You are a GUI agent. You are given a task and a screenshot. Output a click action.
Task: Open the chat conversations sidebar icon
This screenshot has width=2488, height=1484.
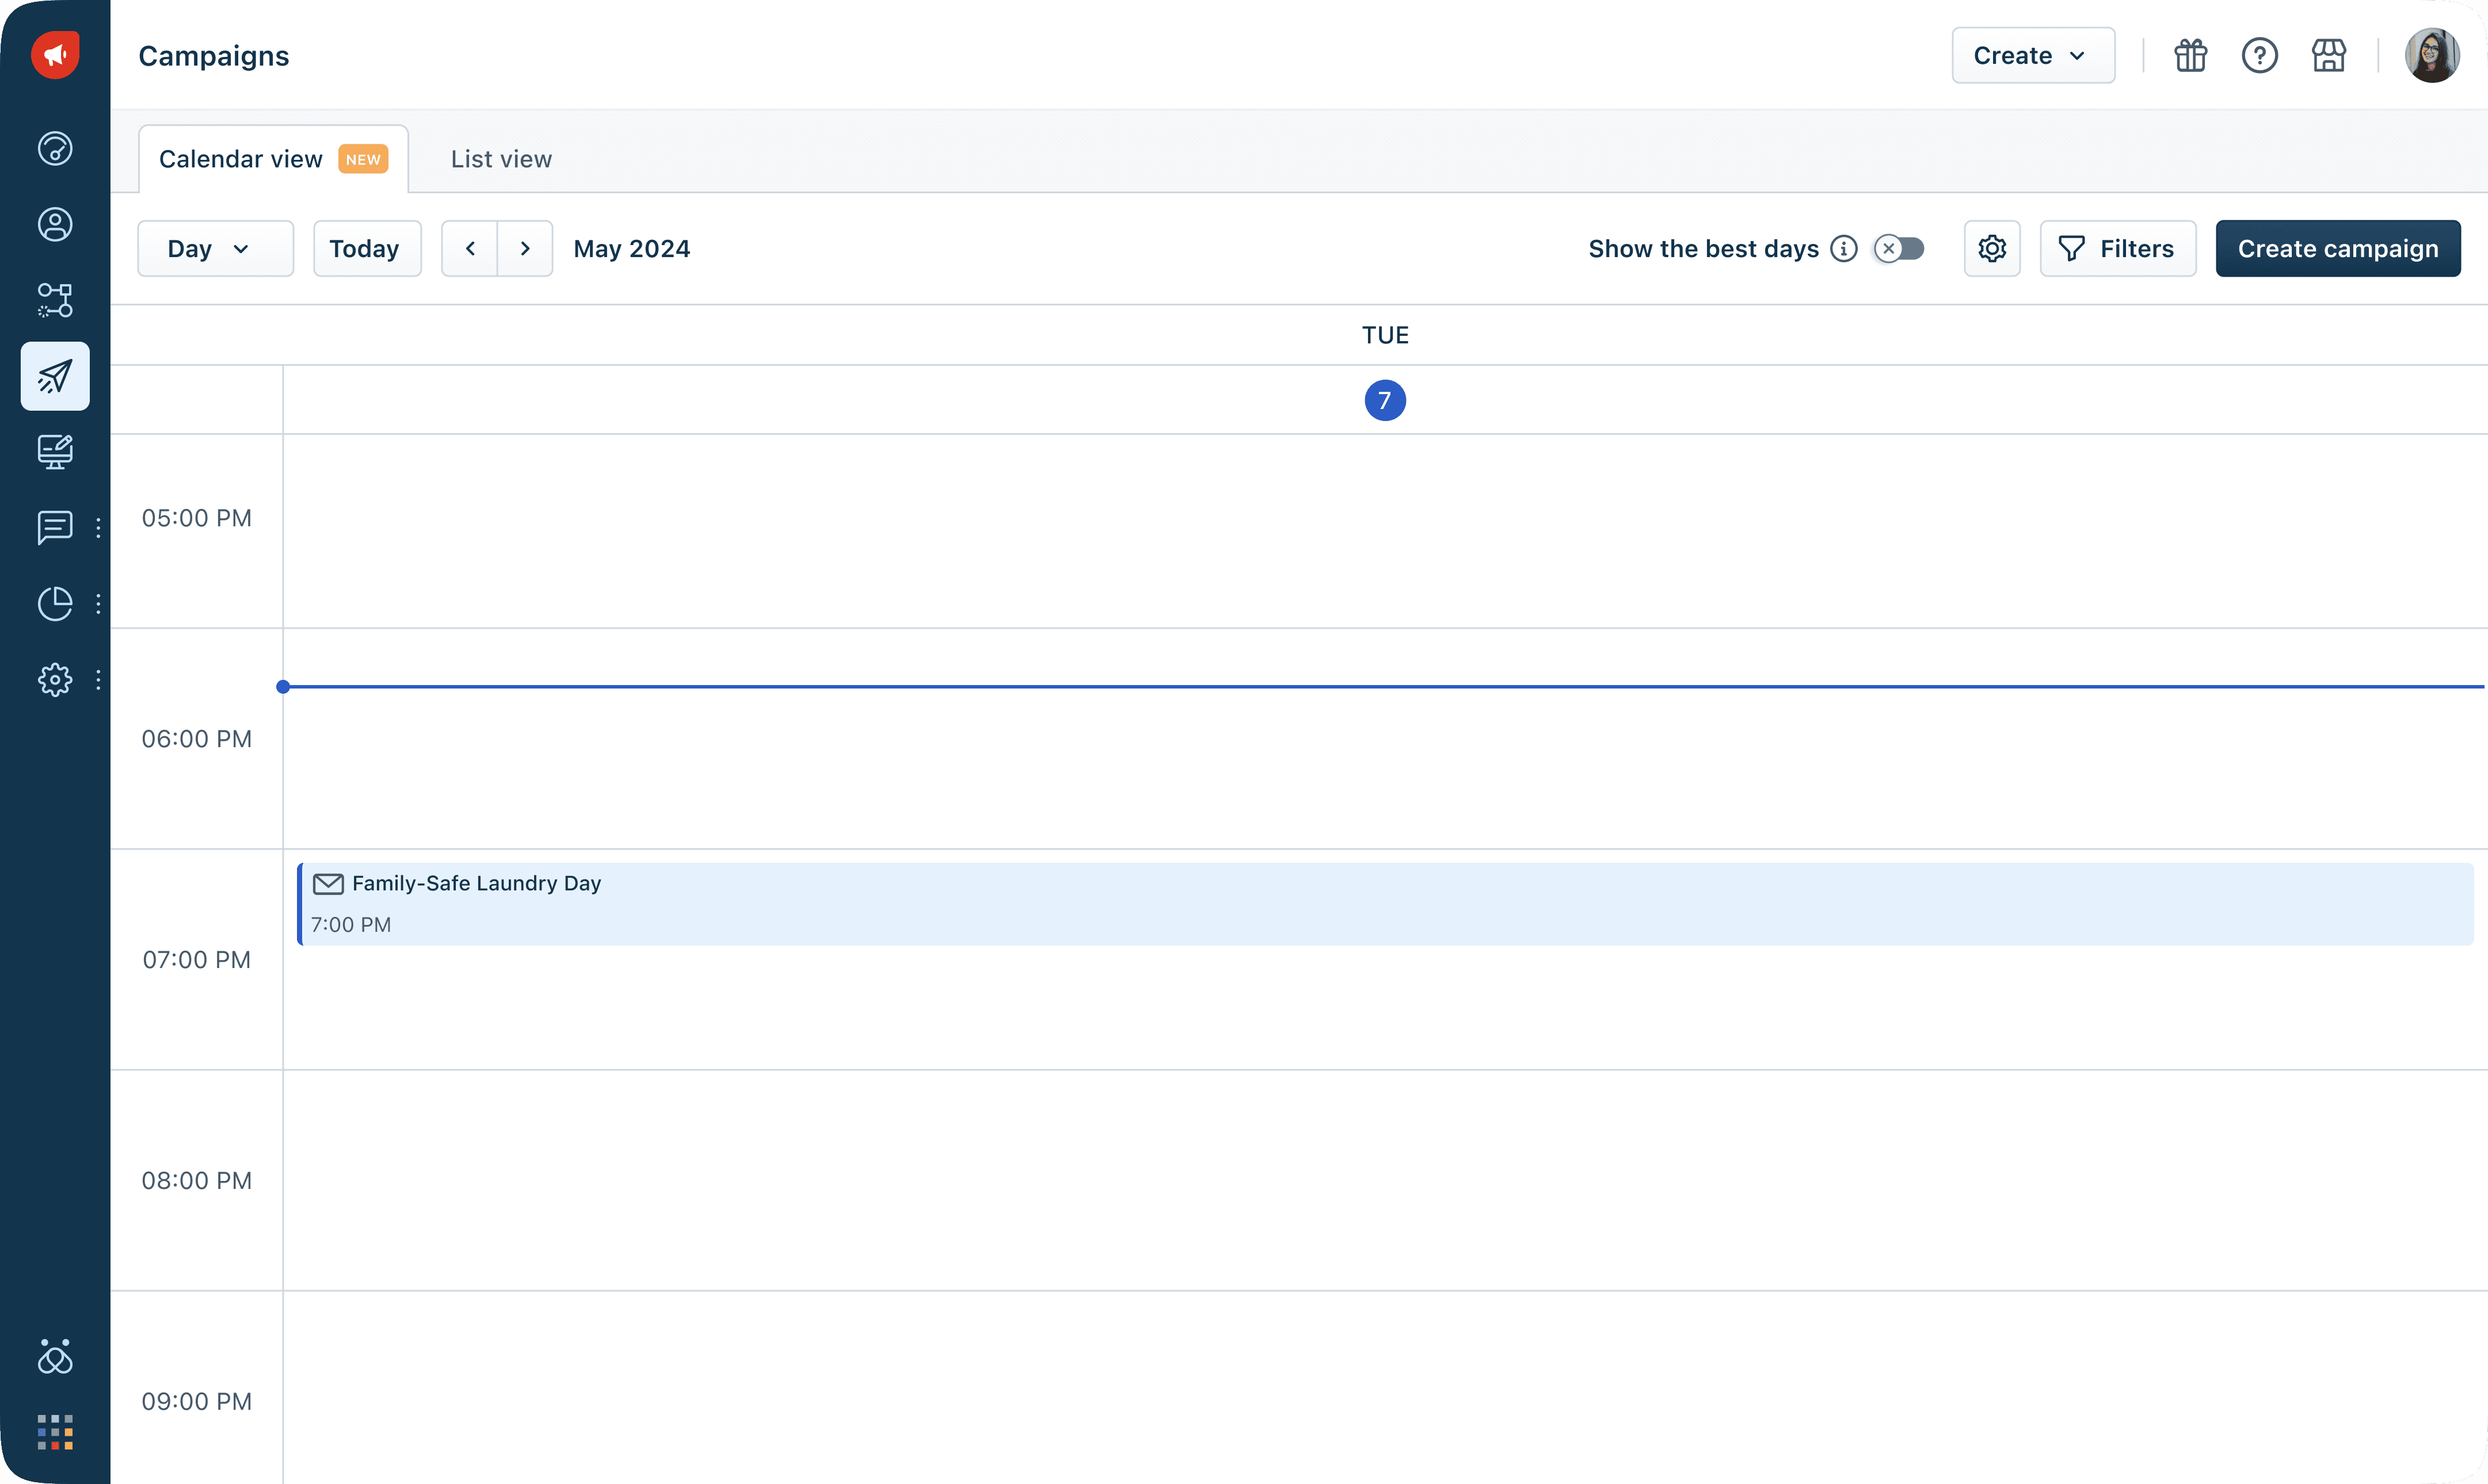(x=55, y=527)
